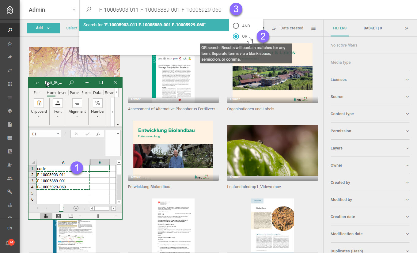Switch Excel to Normal view

[x=46, y=216]
